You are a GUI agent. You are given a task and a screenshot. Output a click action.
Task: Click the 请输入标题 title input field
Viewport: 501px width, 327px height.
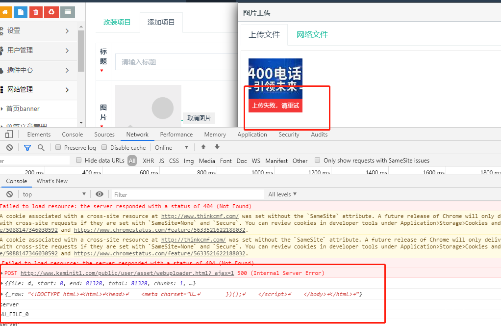(x=176, y=62)
